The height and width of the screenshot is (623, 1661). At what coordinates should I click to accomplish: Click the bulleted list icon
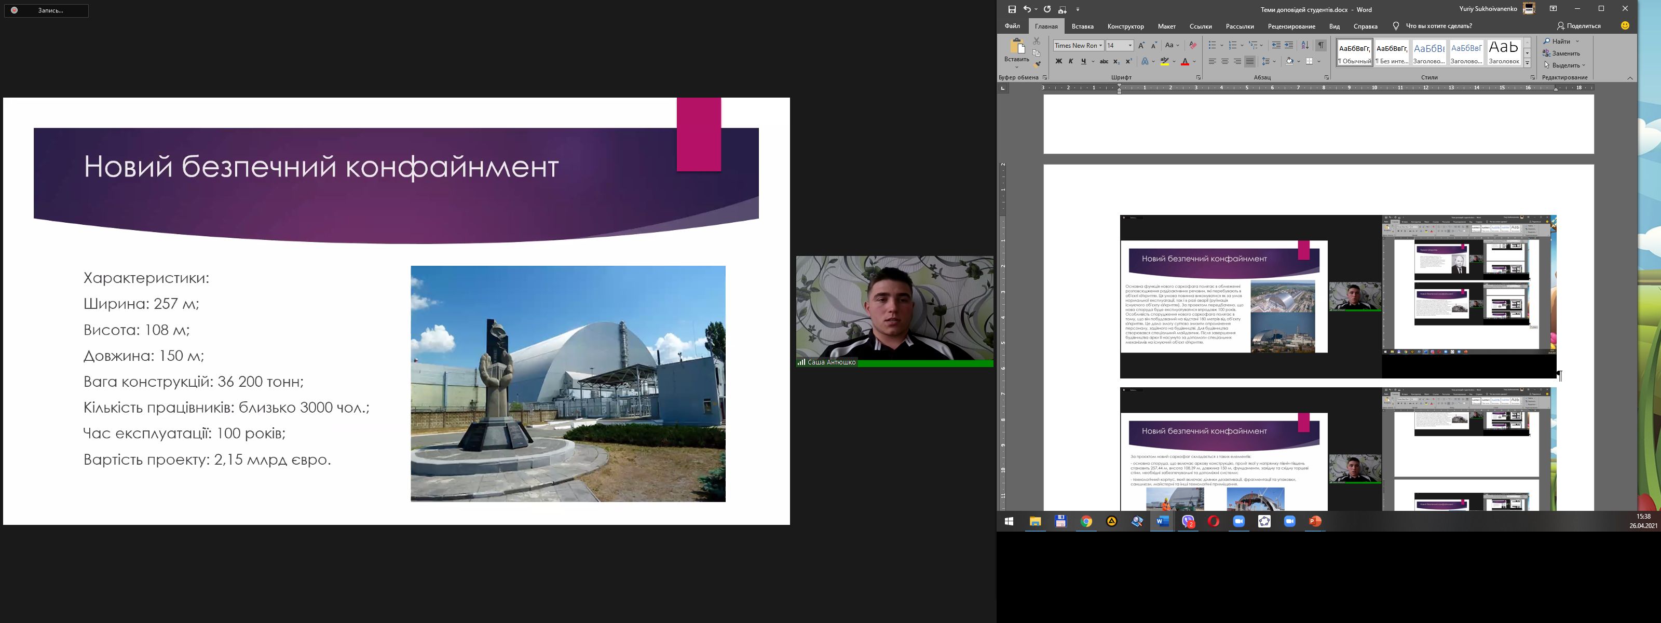coord(1212,45)
